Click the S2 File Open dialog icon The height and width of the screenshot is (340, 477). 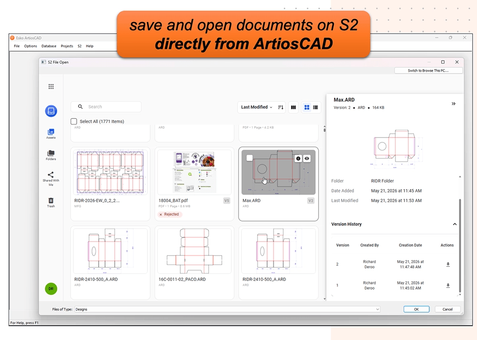43,62
